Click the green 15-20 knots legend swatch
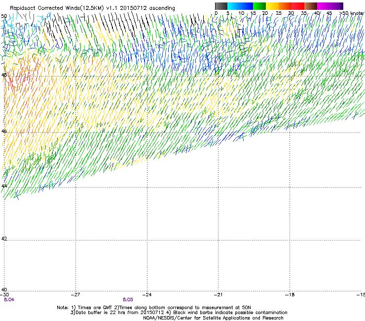 tap(259, 6)
